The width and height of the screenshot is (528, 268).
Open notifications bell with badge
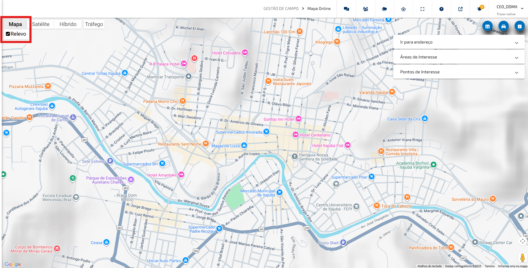[x=479, y=9]
